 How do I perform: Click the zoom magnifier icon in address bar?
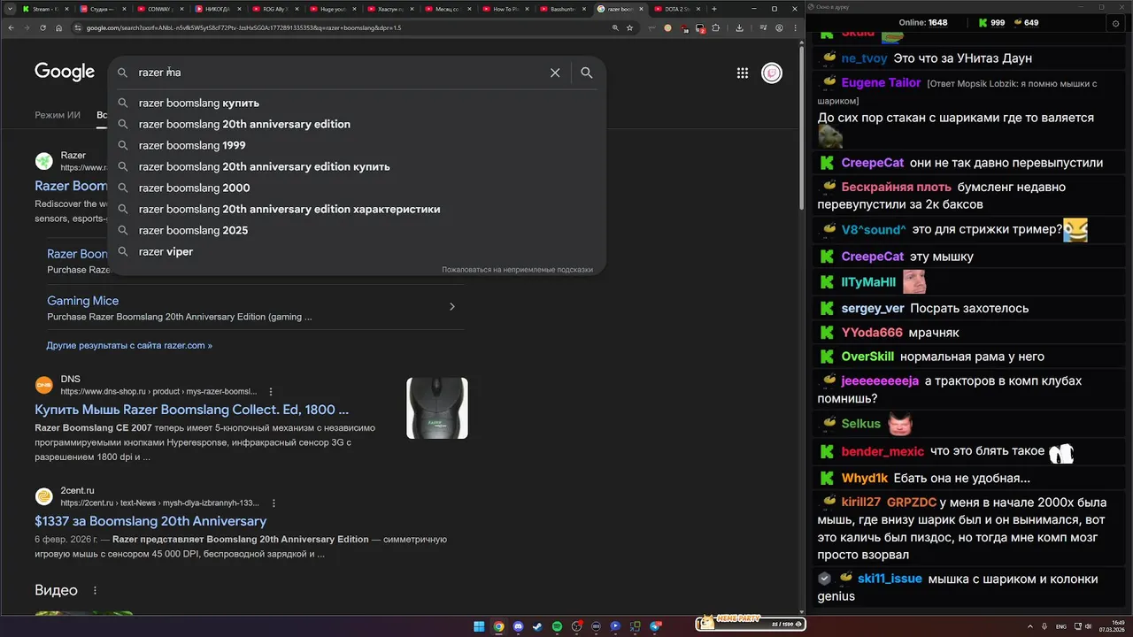(x=615, y=27)
